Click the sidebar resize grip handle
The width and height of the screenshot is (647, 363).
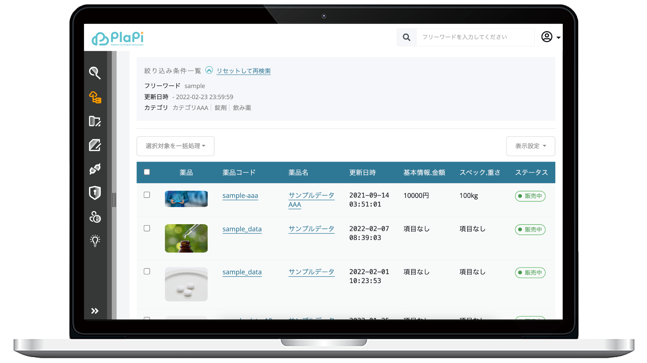pyautogui.click(x=114, y=200)
